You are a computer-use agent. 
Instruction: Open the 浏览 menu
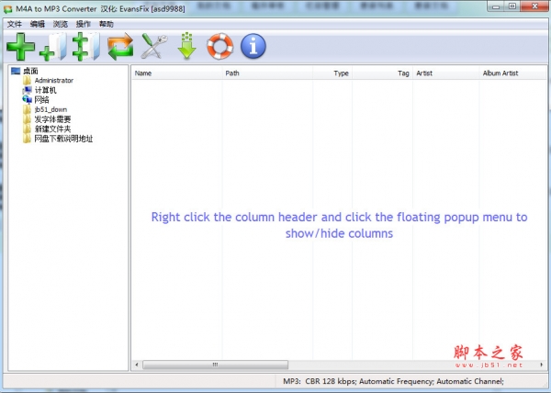61,24
